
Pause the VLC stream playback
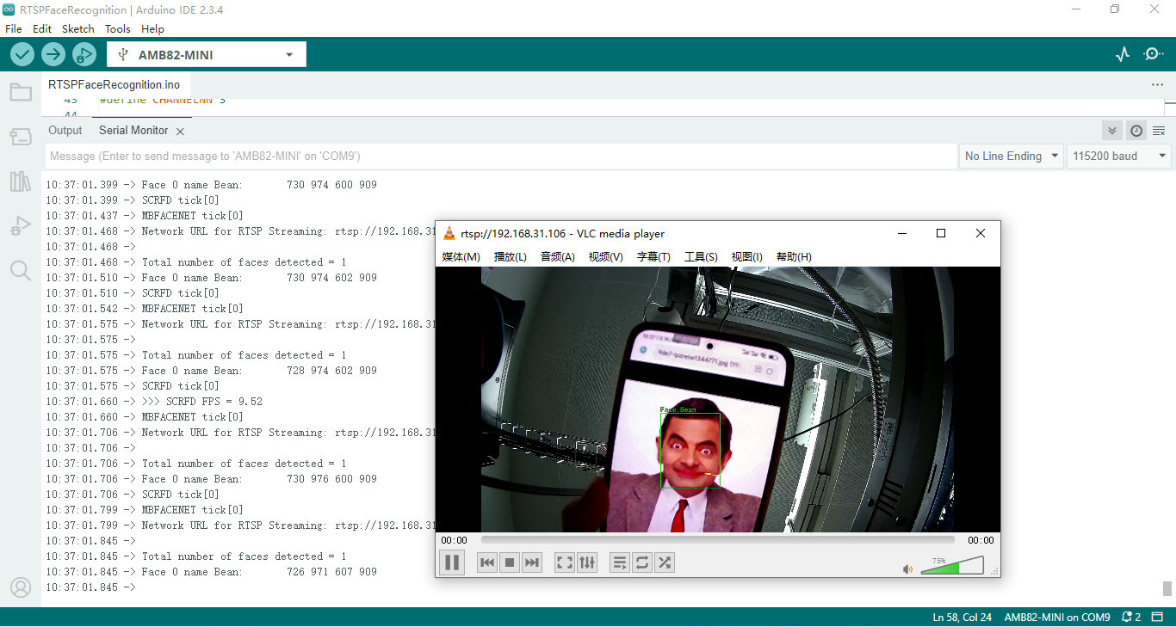[x=451, y=562]
